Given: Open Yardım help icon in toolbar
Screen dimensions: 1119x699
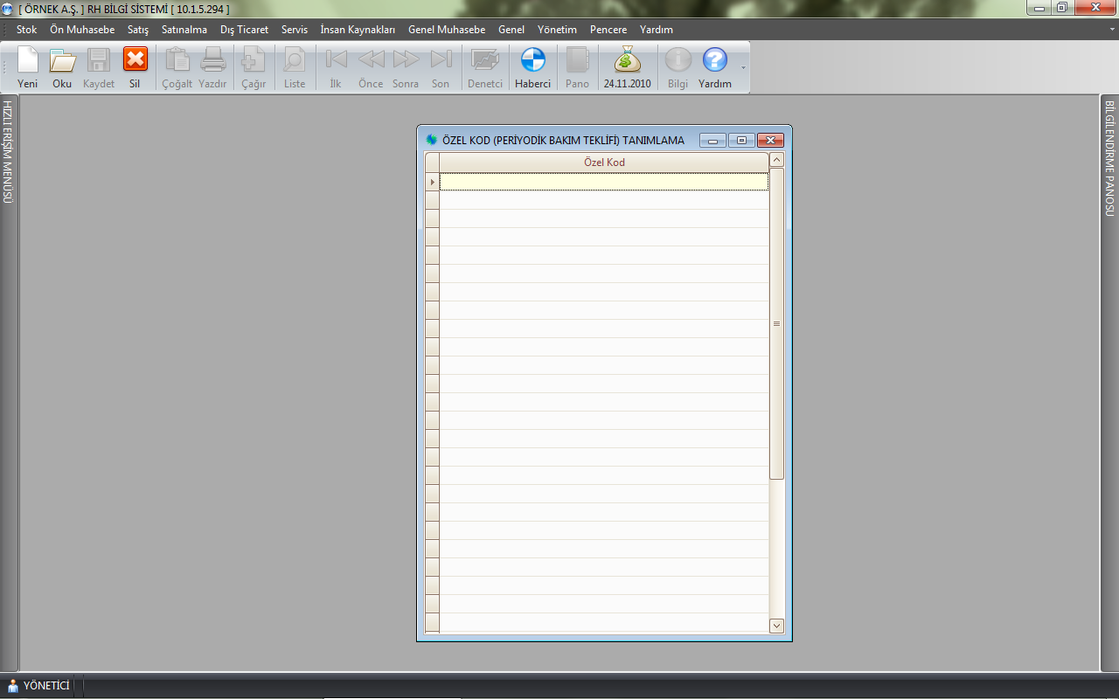Looking at the screenshot, I should pyautogui.click(x=714, y=61).
